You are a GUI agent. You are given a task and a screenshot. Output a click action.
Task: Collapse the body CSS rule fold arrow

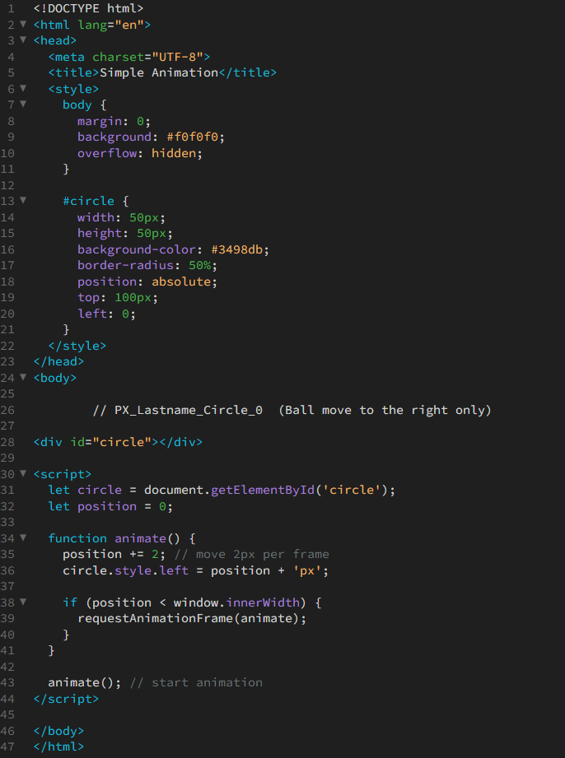23,105
